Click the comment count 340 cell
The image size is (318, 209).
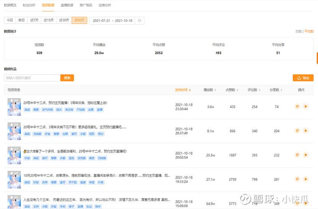(254, 131)
